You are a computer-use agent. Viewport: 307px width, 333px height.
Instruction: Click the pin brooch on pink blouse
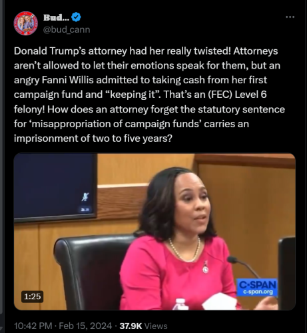[206, 268]
